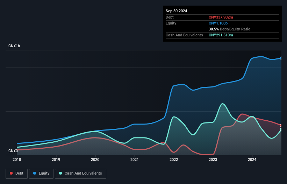Click the Sep 30 2024 tooltip date
Image resolution: width=287 pixels, height=184 pixels.
[176, 11]
